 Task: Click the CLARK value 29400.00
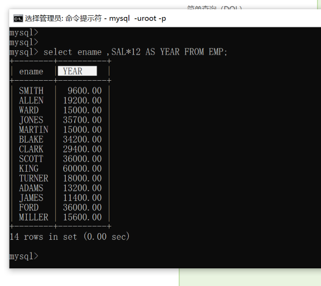point(82,149)
